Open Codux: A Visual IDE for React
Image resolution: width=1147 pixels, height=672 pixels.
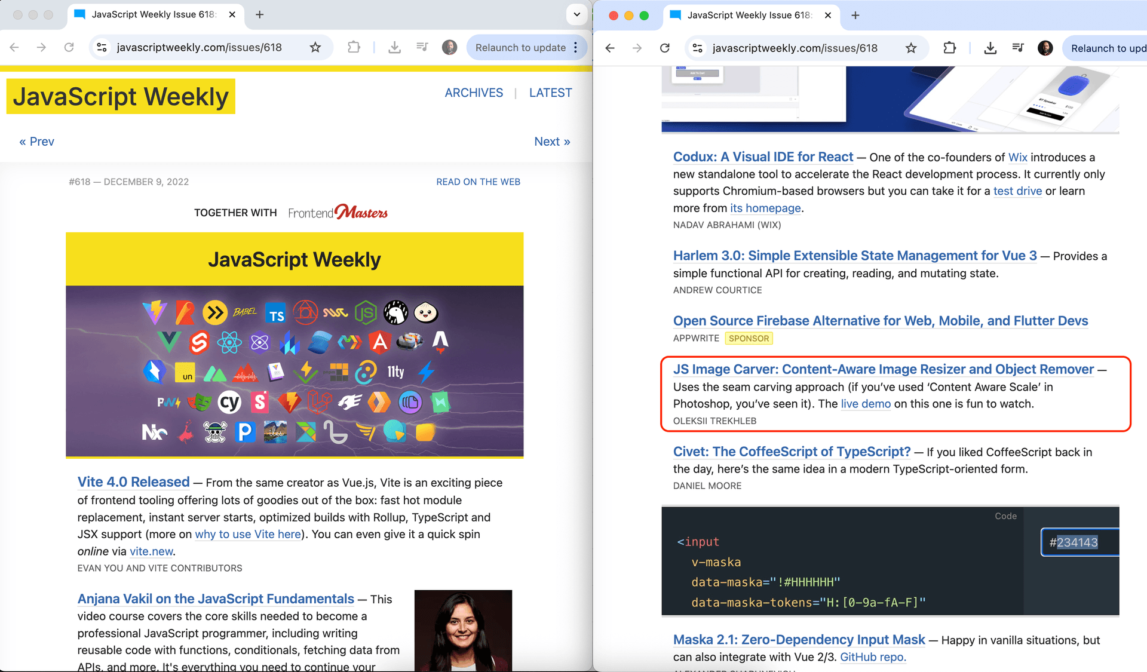click(x=763, y=157)
